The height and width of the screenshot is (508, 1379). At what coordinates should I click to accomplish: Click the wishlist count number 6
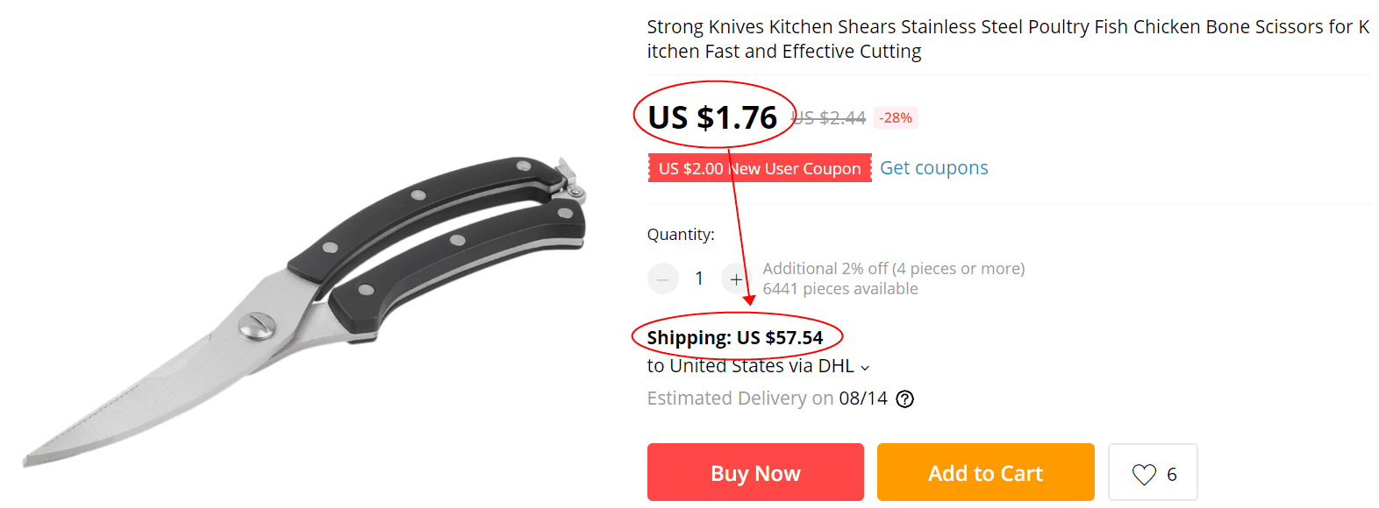(x=1171, y=474)
